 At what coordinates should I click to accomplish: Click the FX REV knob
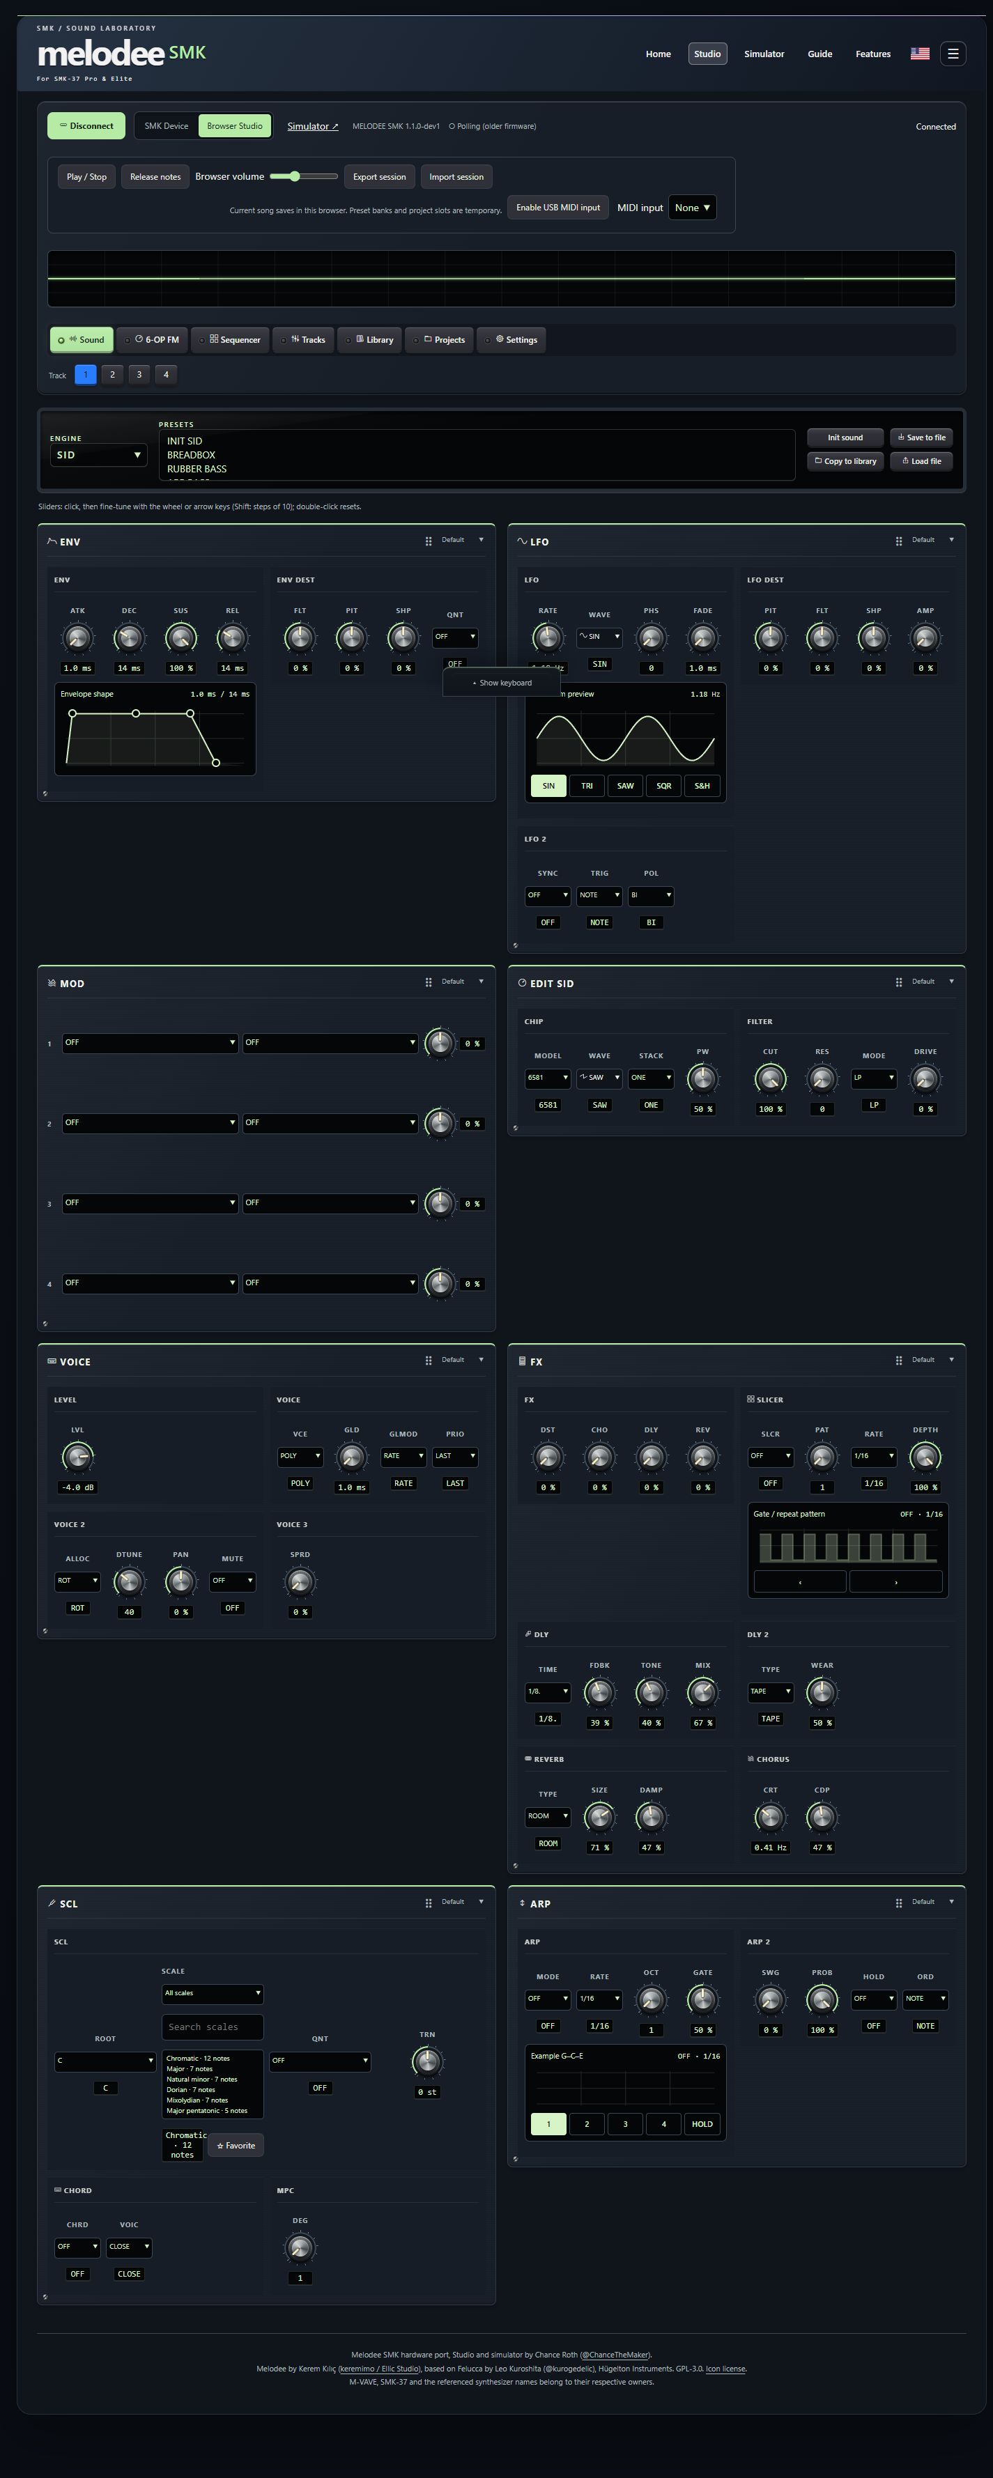[702, 1457]
